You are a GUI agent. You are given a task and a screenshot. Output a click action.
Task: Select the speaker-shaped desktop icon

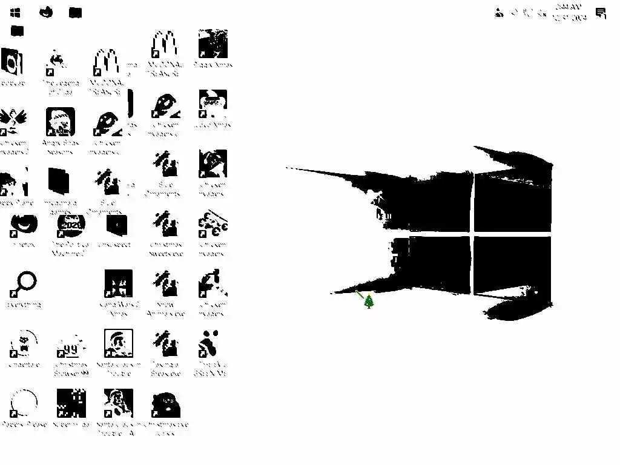click(12, 62)
